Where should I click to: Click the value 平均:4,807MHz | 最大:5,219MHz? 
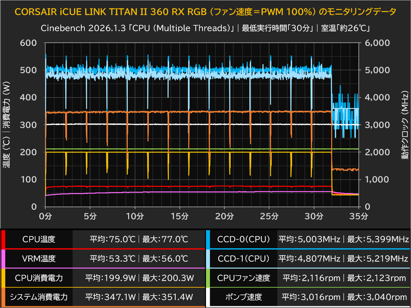[344, 259]
